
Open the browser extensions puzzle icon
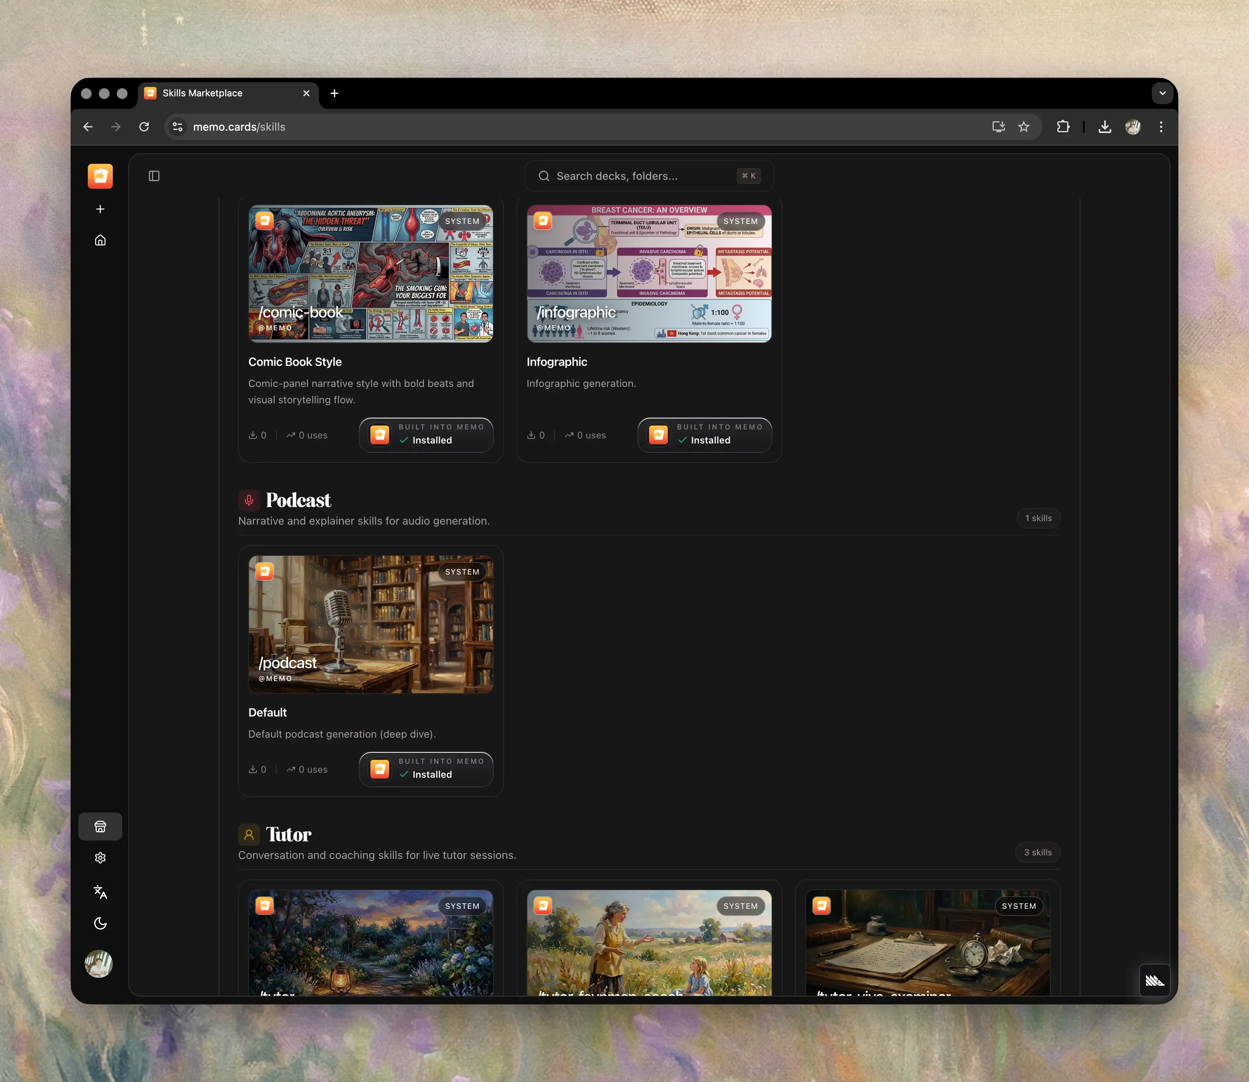[1063, 127]
